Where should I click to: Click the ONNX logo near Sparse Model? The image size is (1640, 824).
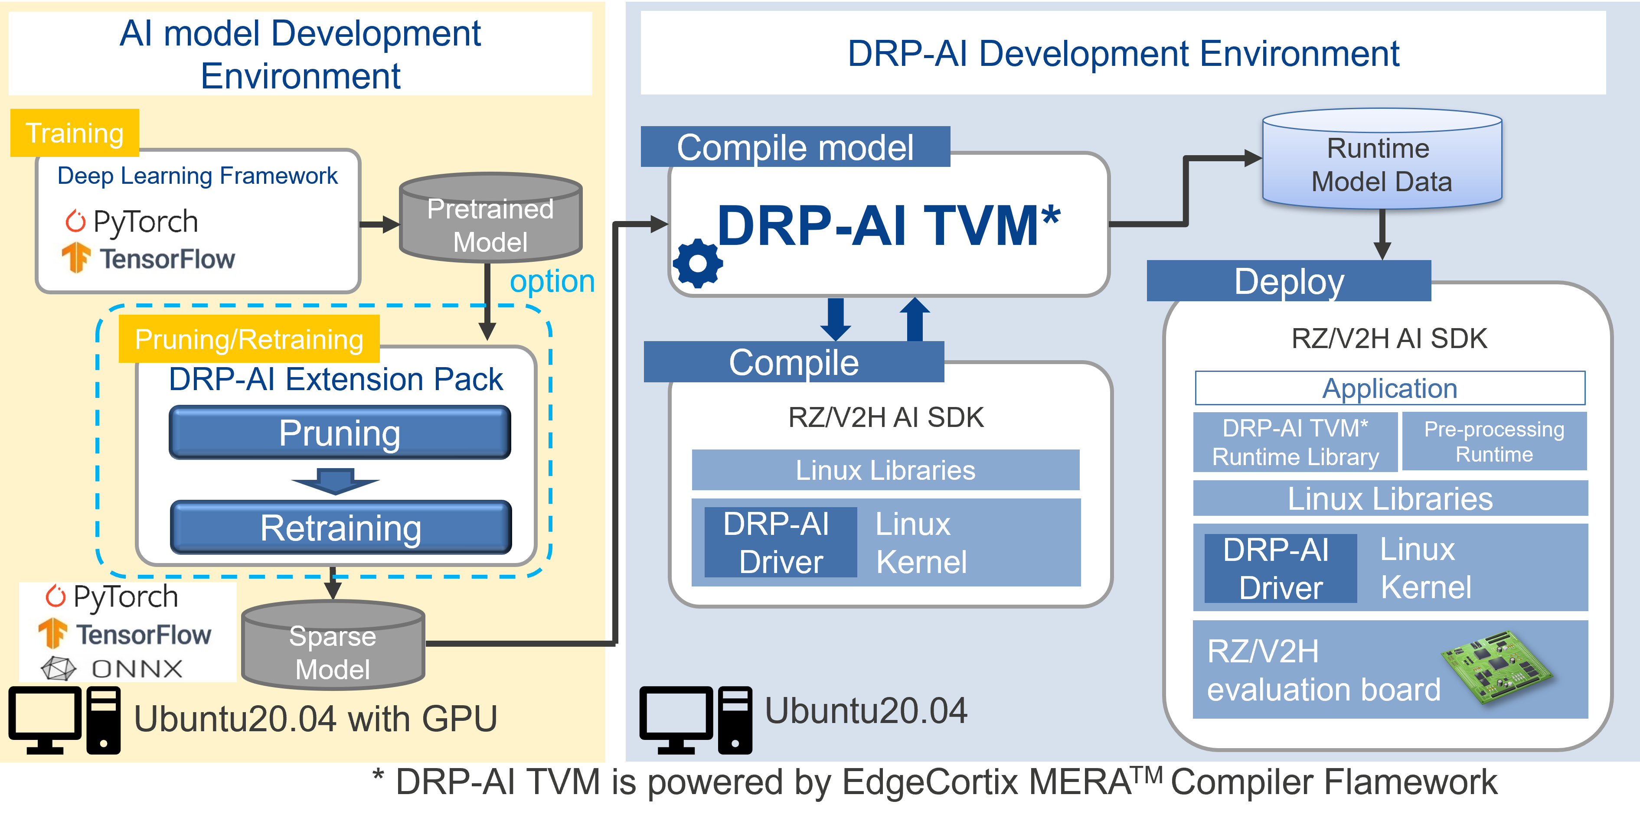[x=112, y=668]
